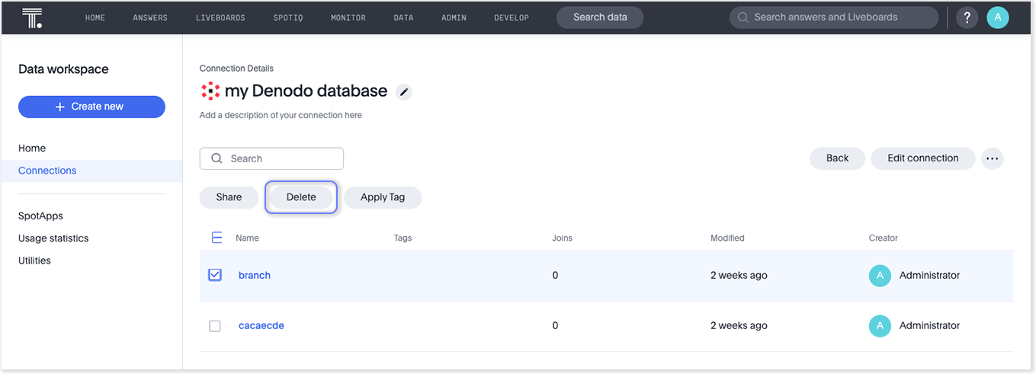This screenshot has height=377, width=1036.
Task: Open the user profile avatar
Action: tap(997, 18)
